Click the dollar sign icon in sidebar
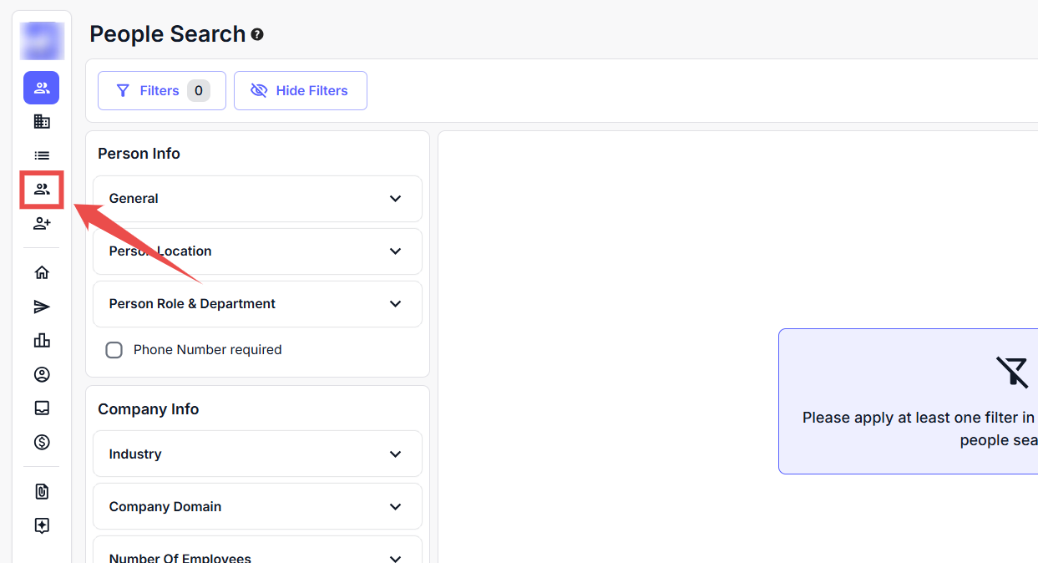The height and width of the screenshot is (563, 1038). [x=42, y=443]
